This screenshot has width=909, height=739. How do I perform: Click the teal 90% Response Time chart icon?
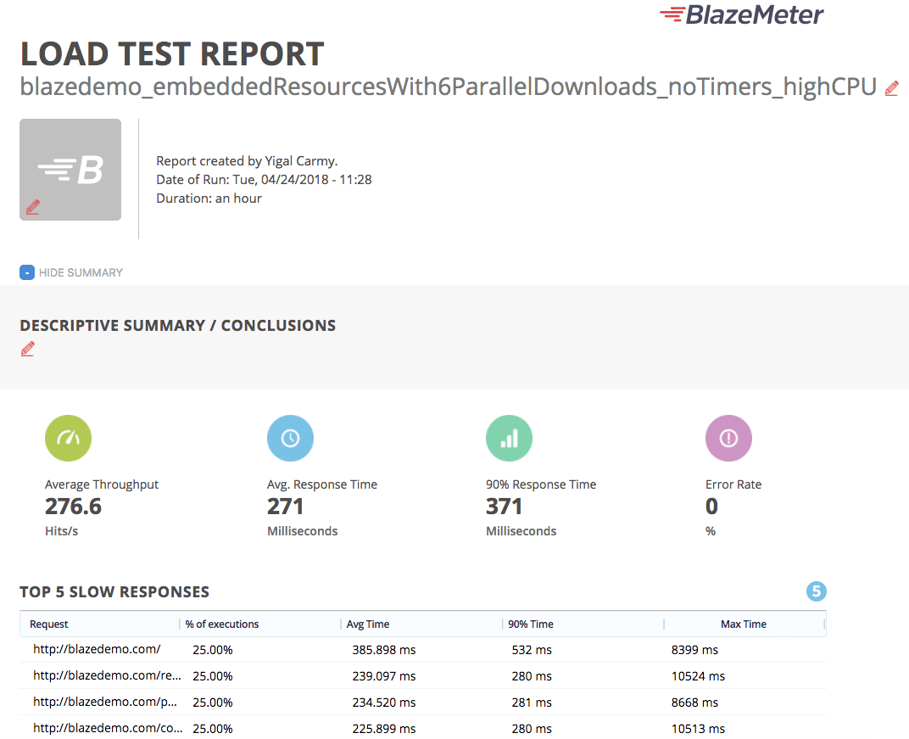[509, 438]
